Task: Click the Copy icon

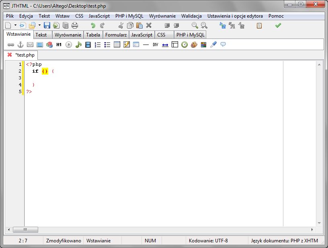Action: pyautogui.click(x=130, y=25)
